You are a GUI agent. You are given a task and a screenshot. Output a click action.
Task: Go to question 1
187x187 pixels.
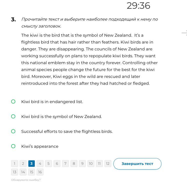click(x=14, y=164)
